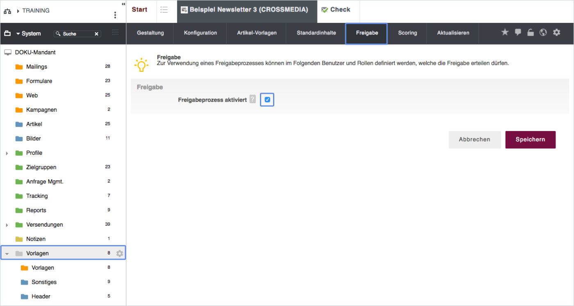Open settings gear in top toolbar
Image resolution: width=574 pixels, height=306 pixels.
click(x=556, y=32)
